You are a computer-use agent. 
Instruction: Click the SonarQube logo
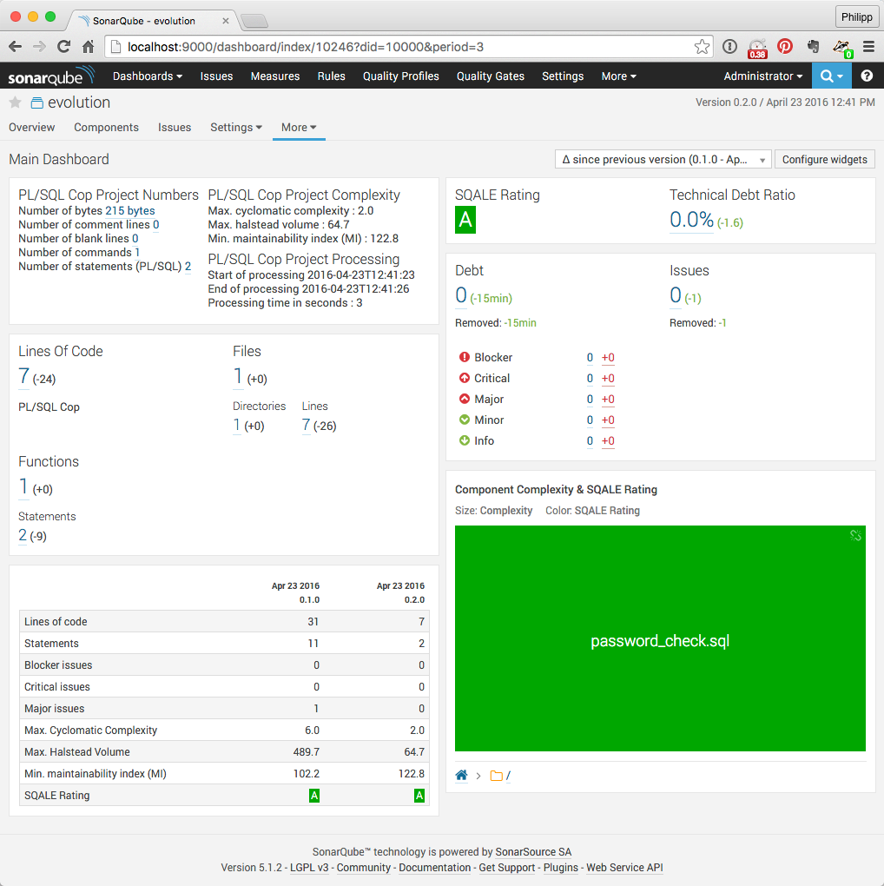pos(51,76)
